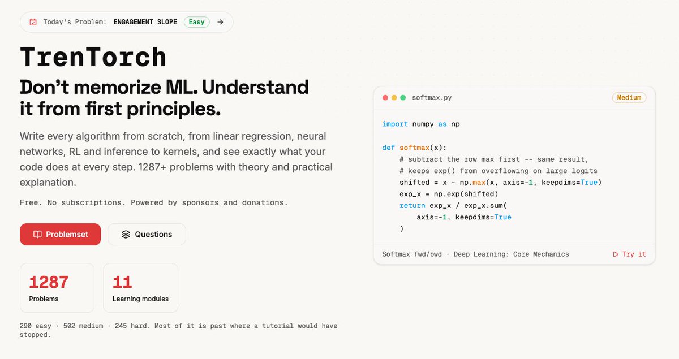Click the layers icon in Questions button
Viewport: 679px width, 359px height.
(126, 234)
